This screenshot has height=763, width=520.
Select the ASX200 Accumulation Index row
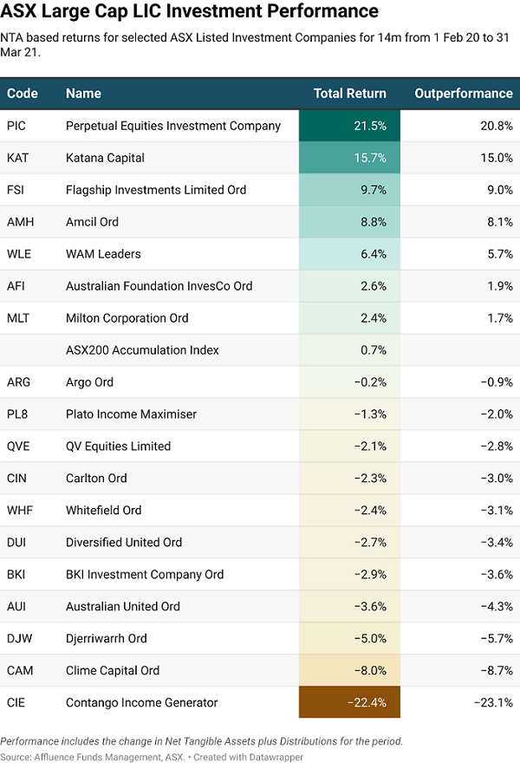[142, 350]
